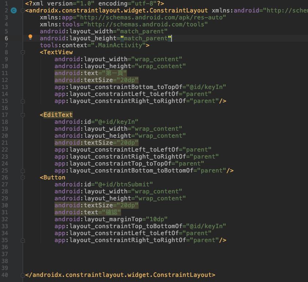Open the yellow lightbulb quick-fix on line 6

point(30,37)
